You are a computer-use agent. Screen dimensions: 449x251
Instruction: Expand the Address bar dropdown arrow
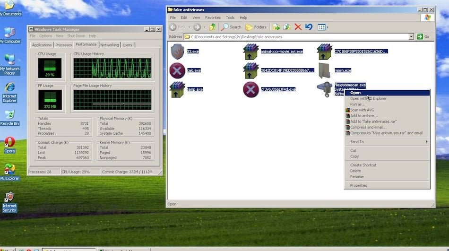click(x=411, y=36)
